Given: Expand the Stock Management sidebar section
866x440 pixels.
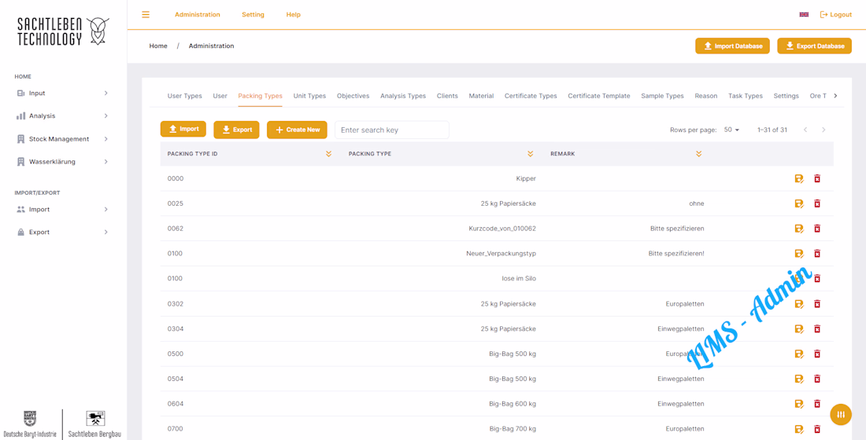Looking at the screenshot, I should coord(63,139).
